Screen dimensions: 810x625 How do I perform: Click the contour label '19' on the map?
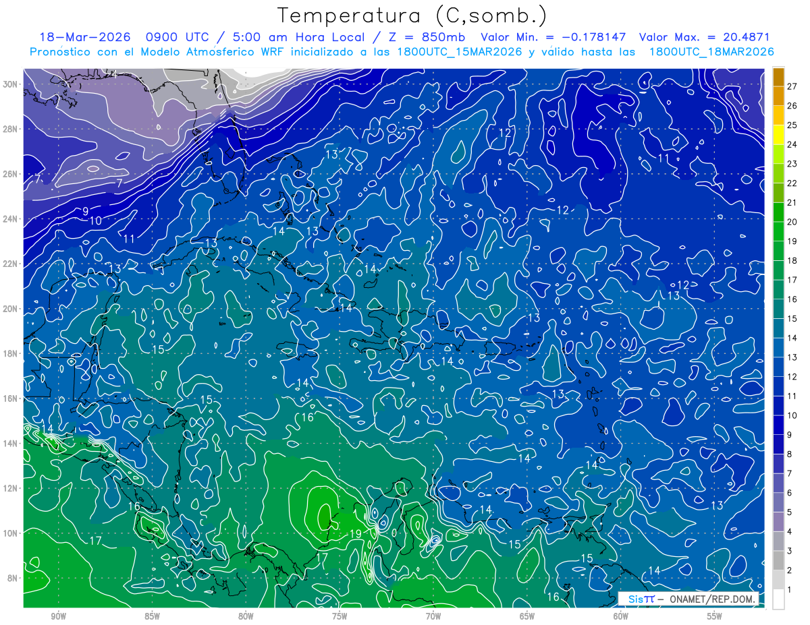point(355,534)
